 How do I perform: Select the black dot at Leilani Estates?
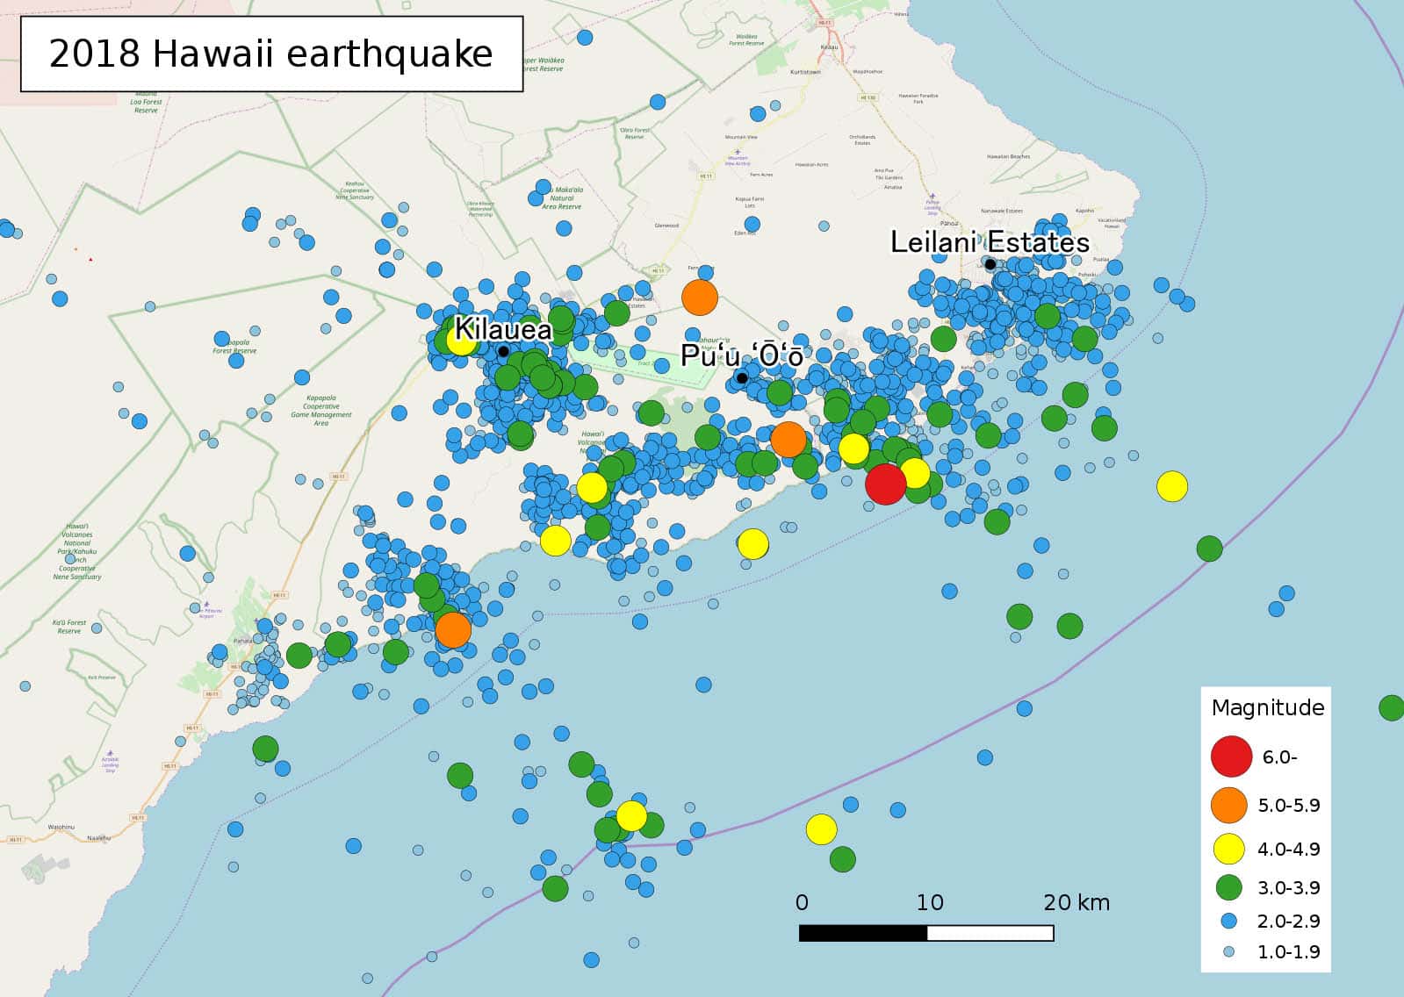[990, 264]
